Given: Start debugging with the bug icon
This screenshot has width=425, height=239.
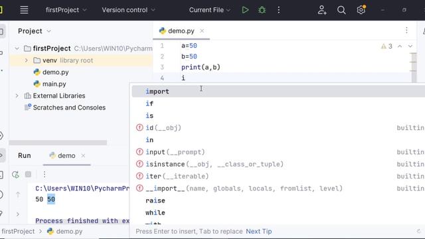Looking at the screenshot, I should (x=262, y=10).
